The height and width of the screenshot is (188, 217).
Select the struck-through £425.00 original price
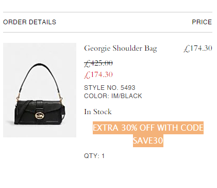tap(98, 64)
